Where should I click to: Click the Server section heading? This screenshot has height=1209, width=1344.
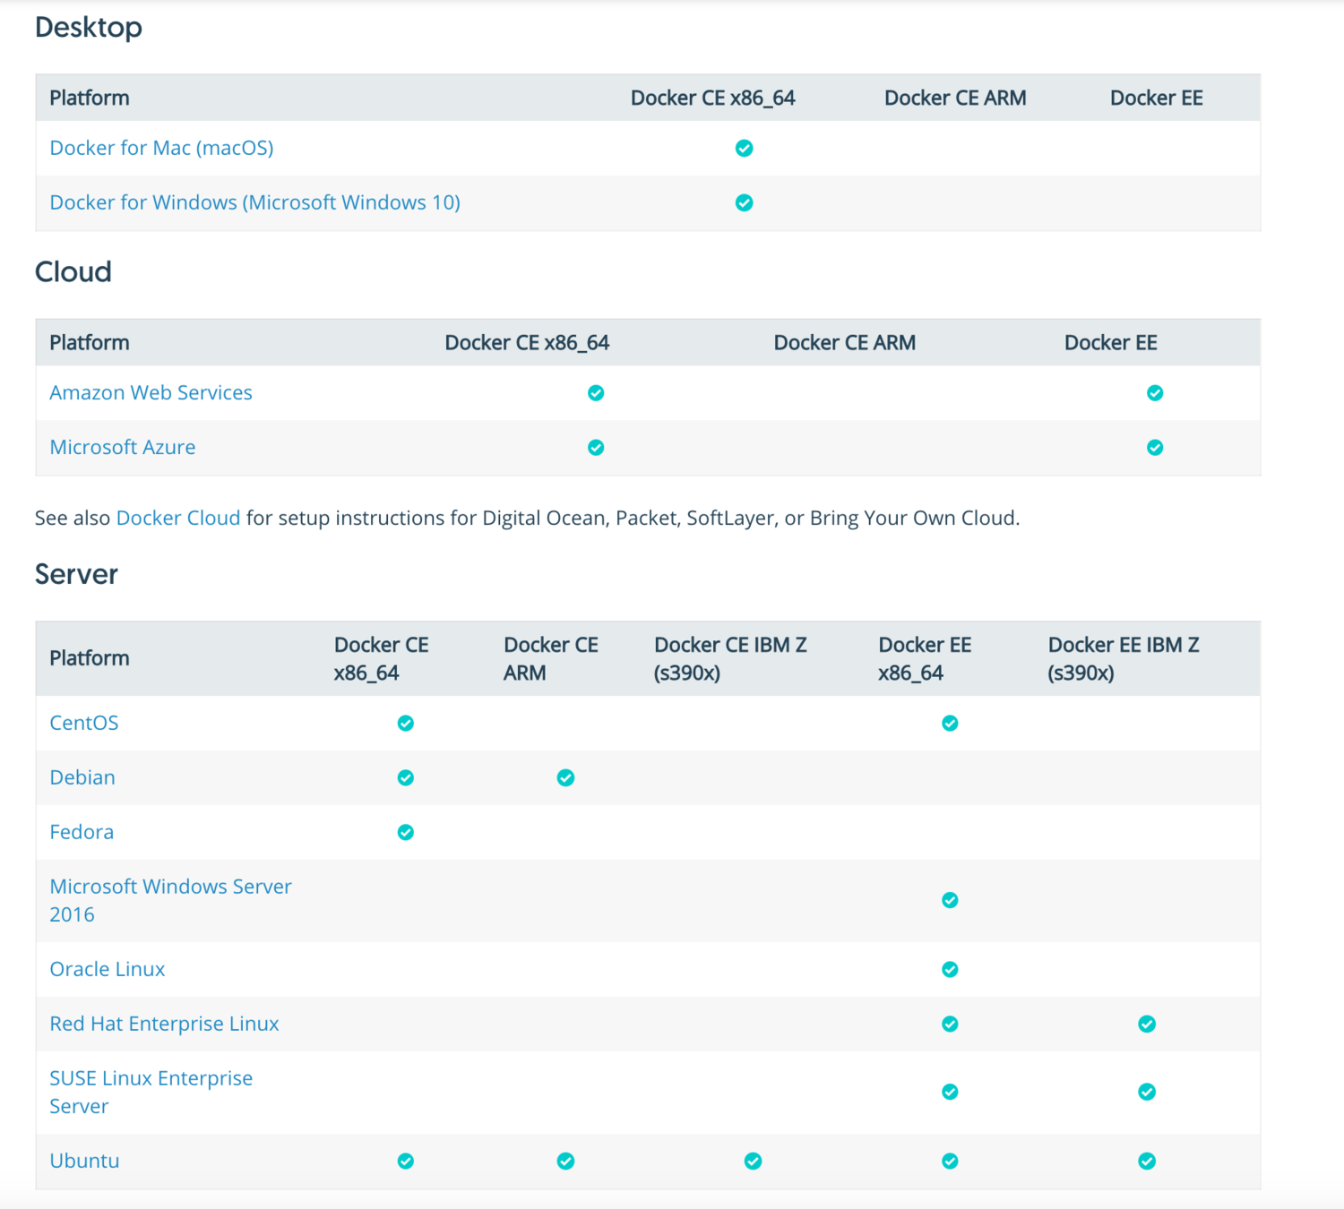76,574
